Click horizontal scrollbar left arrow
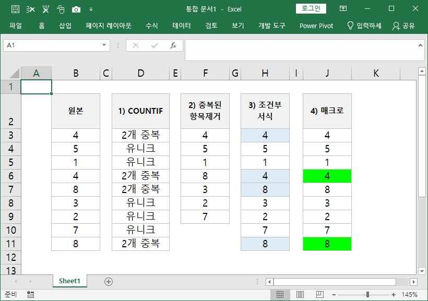428x301 pixels. 270,282
